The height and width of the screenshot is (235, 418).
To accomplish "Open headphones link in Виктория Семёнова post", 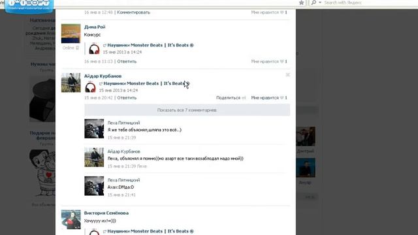I will pyautogui.click(x=150, y=231).
